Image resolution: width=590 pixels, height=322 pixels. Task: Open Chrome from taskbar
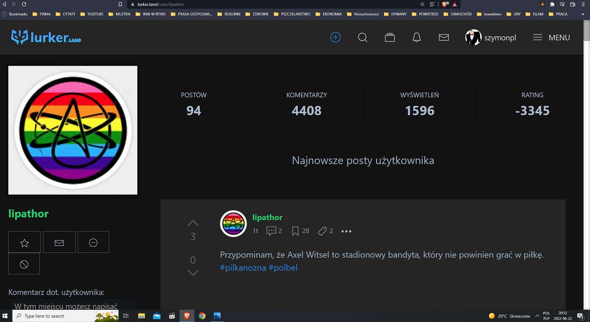click(202, 316)
